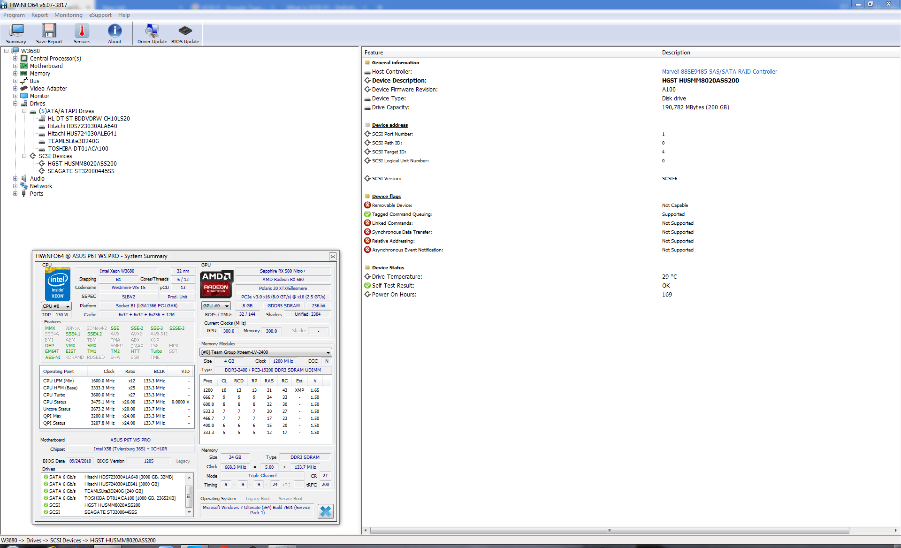Select the CPU #0 dropdown

(56, 306)
